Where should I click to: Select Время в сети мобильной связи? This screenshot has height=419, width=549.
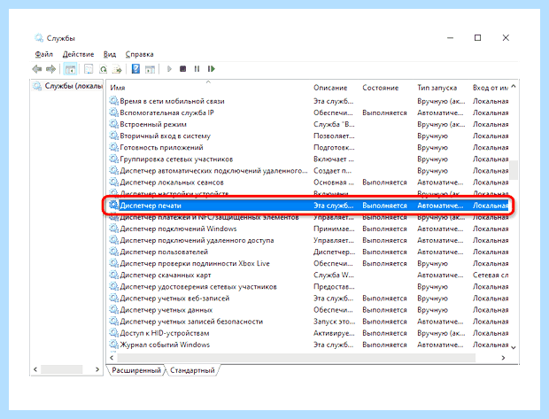[172, 101]
